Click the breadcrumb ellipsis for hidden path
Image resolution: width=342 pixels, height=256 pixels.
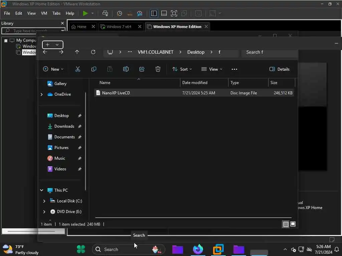pyautogui.click(x=130, y=52)
